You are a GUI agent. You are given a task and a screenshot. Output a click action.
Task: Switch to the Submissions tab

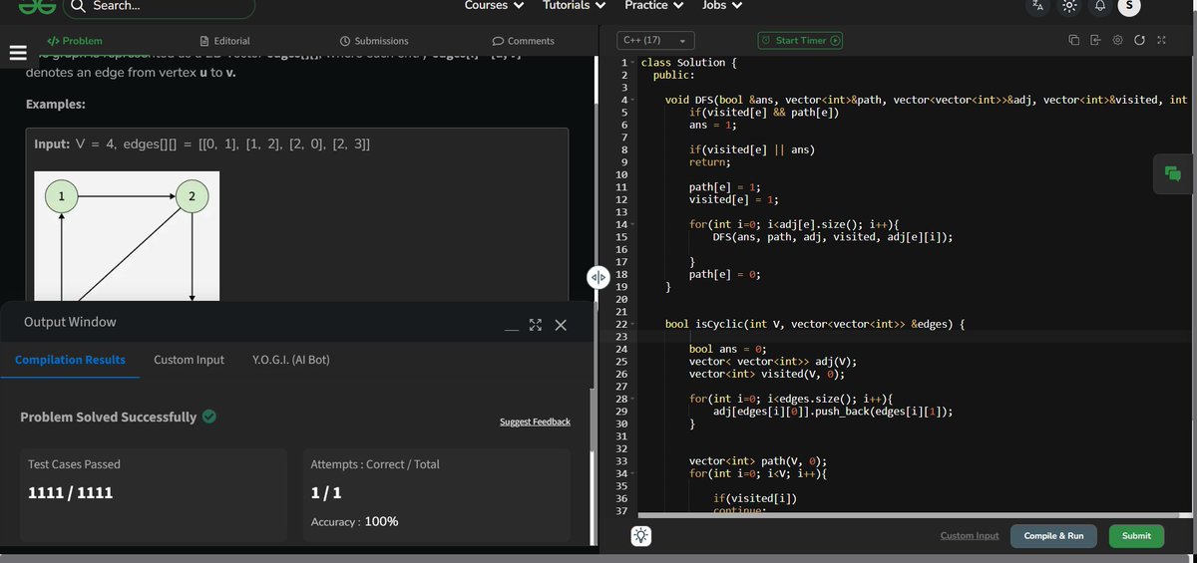click(x=374, y=41)
